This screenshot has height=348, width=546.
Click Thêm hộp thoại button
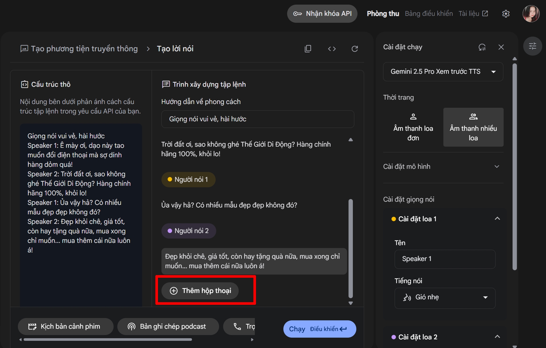pyautogui.click(x=200, y=291)
